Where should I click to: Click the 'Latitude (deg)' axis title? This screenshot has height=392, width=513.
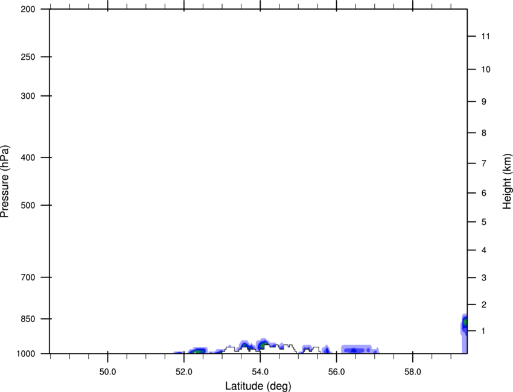tap(258, 386)
